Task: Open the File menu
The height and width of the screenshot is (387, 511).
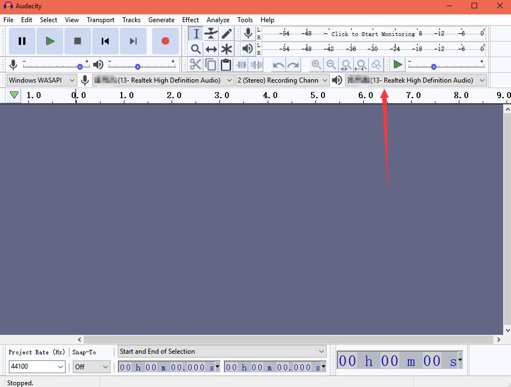Action: 8,20
